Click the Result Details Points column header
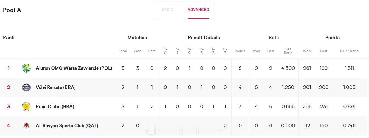Image resolution: width=369 pixels, height=138 pixels. (x=240, y=51)
